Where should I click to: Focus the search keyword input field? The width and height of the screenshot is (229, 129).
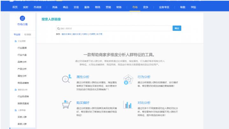click(x=114, y=29)
